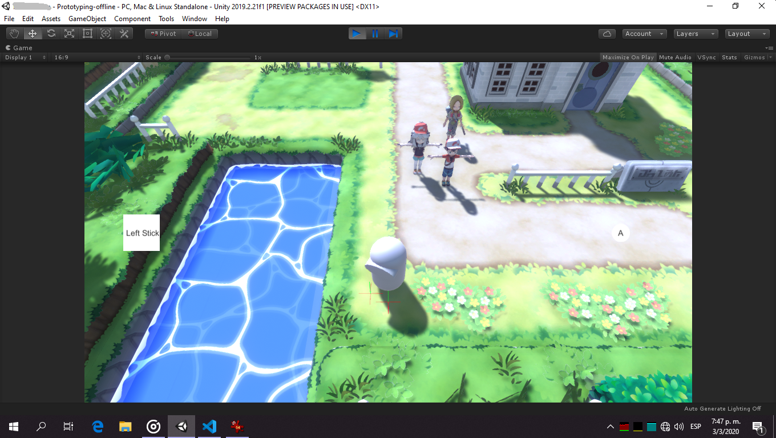The width and height of the screenshot is (776, 438).
Task: Click the Auto Generate Lighting Off status
Action: click(722, 408)
